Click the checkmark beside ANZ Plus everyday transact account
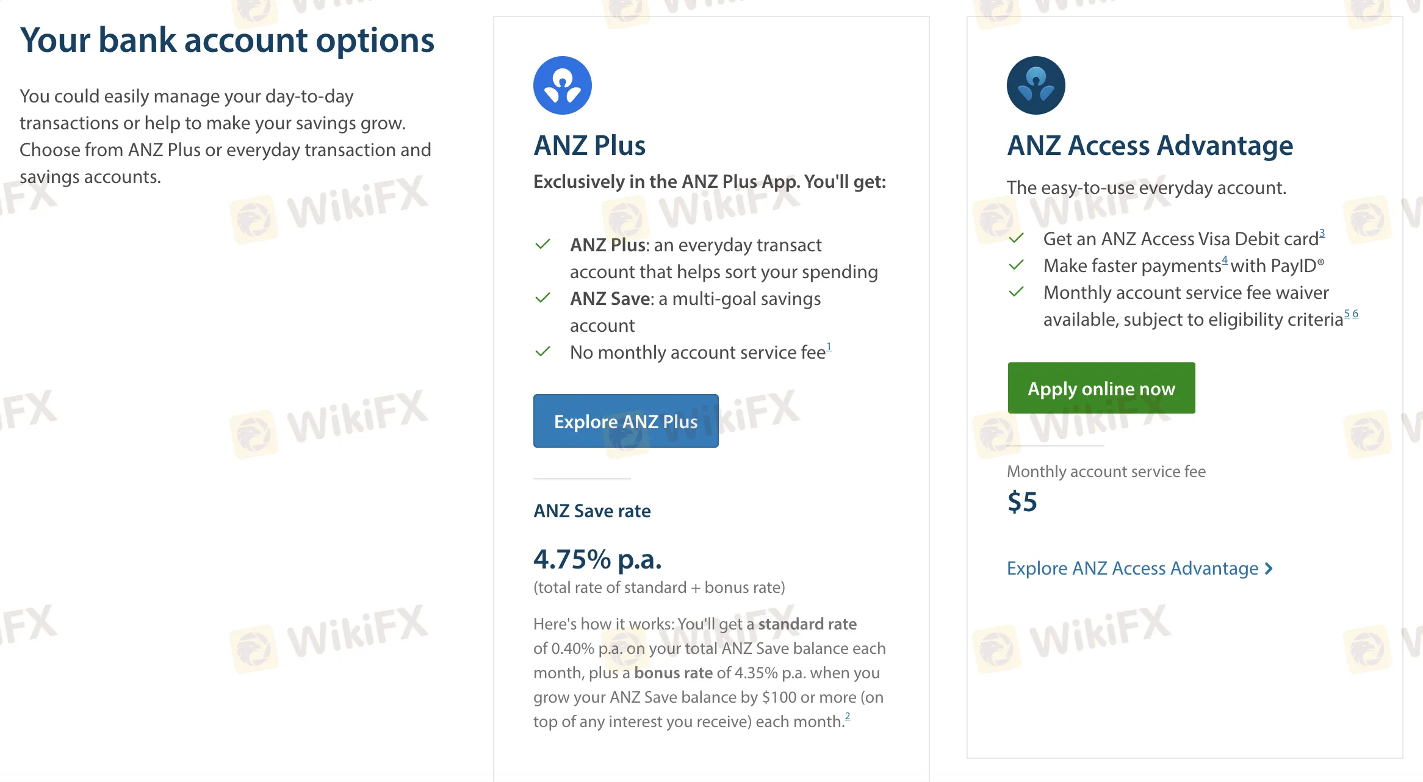Screen dimensions: 1423x782 coord(542,245)
